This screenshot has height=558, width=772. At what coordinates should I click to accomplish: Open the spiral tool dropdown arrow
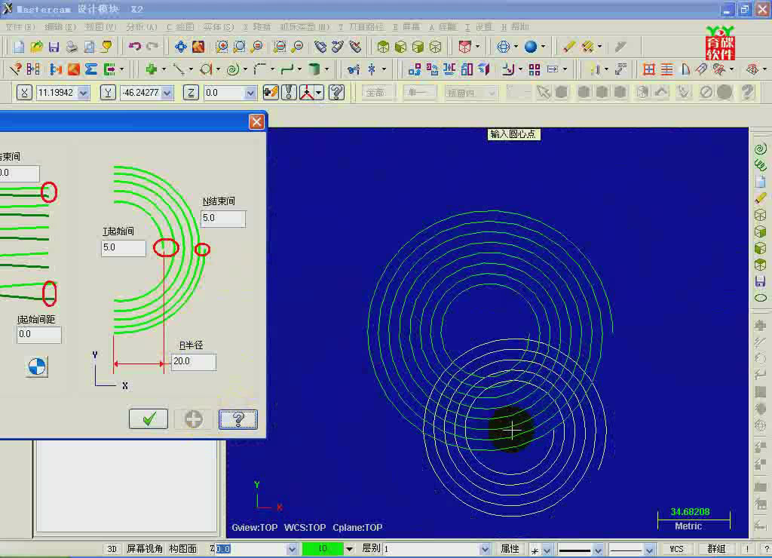pyautogui.click(x=245, y=69)
